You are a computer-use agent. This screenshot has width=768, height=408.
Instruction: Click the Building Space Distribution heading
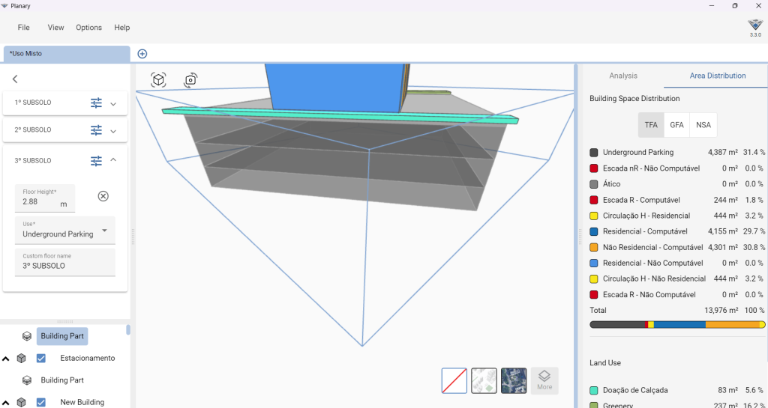pyautogui.click(x=634, y=99)
